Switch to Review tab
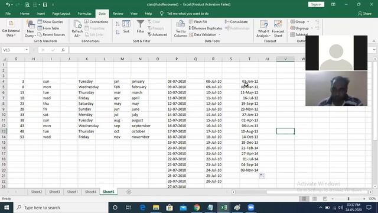Image resolution: width=378 pixels, height=213 pixels. (x=118, y=14)
